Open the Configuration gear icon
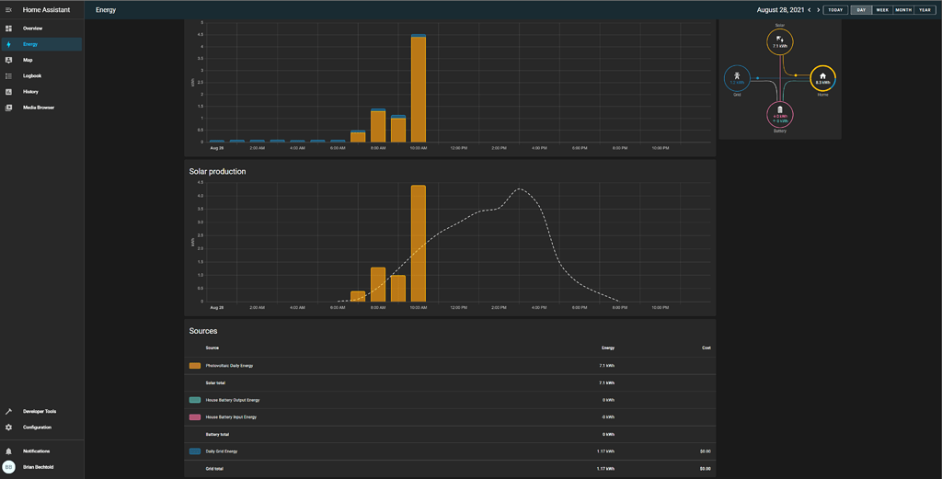Viewport: 942px width, 479px height. [x=8, y=428]
